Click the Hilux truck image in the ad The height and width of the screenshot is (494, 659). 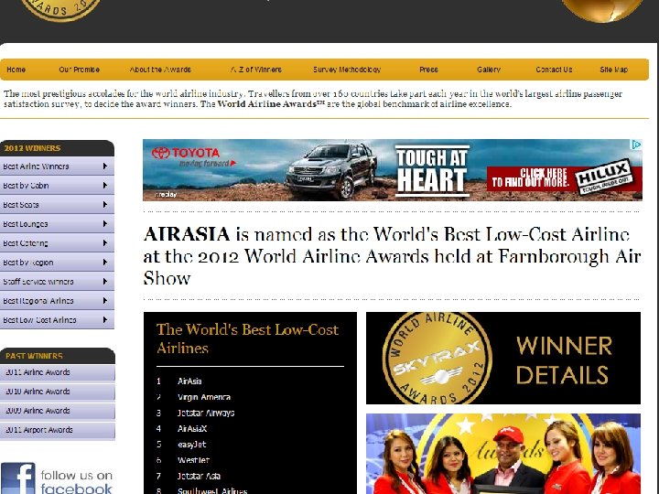click(x=331, y=170)
